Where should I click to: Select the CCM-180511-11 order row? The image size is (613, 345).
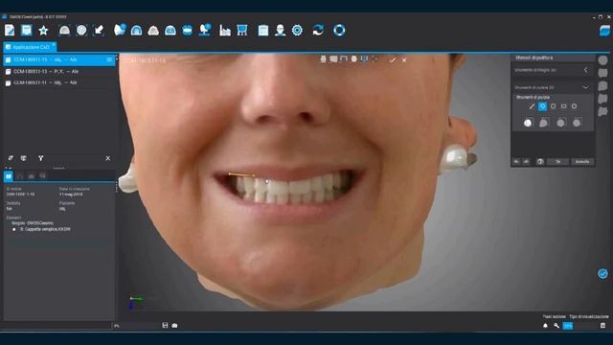[58, 83]
